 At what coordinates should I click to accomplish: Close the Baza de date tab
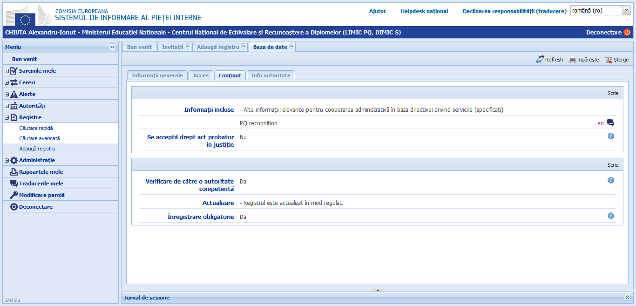tap(291, 46)
